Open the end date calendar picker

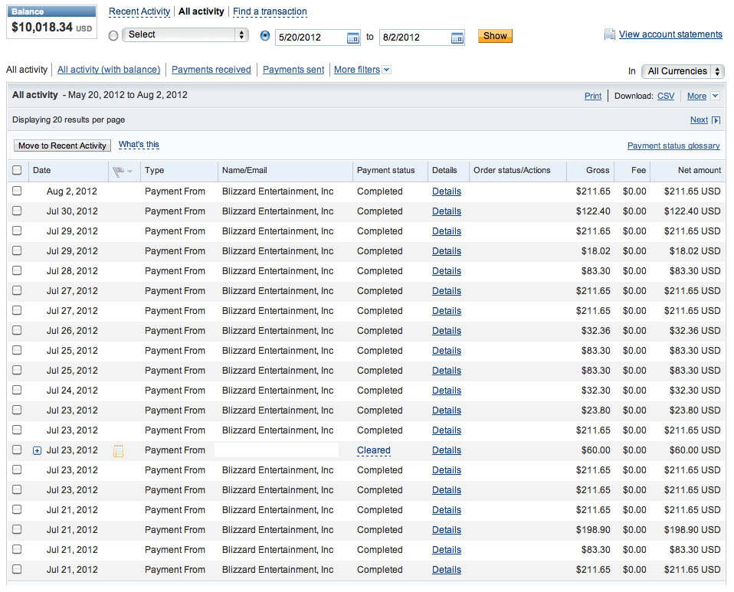coord(457,38)
